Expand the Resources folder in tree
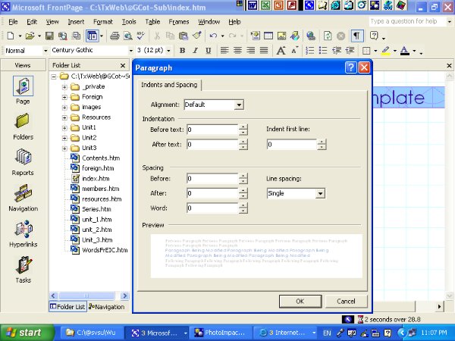Image resolution: width=455 pixels, height=341 pixels. tap(64, 117)
